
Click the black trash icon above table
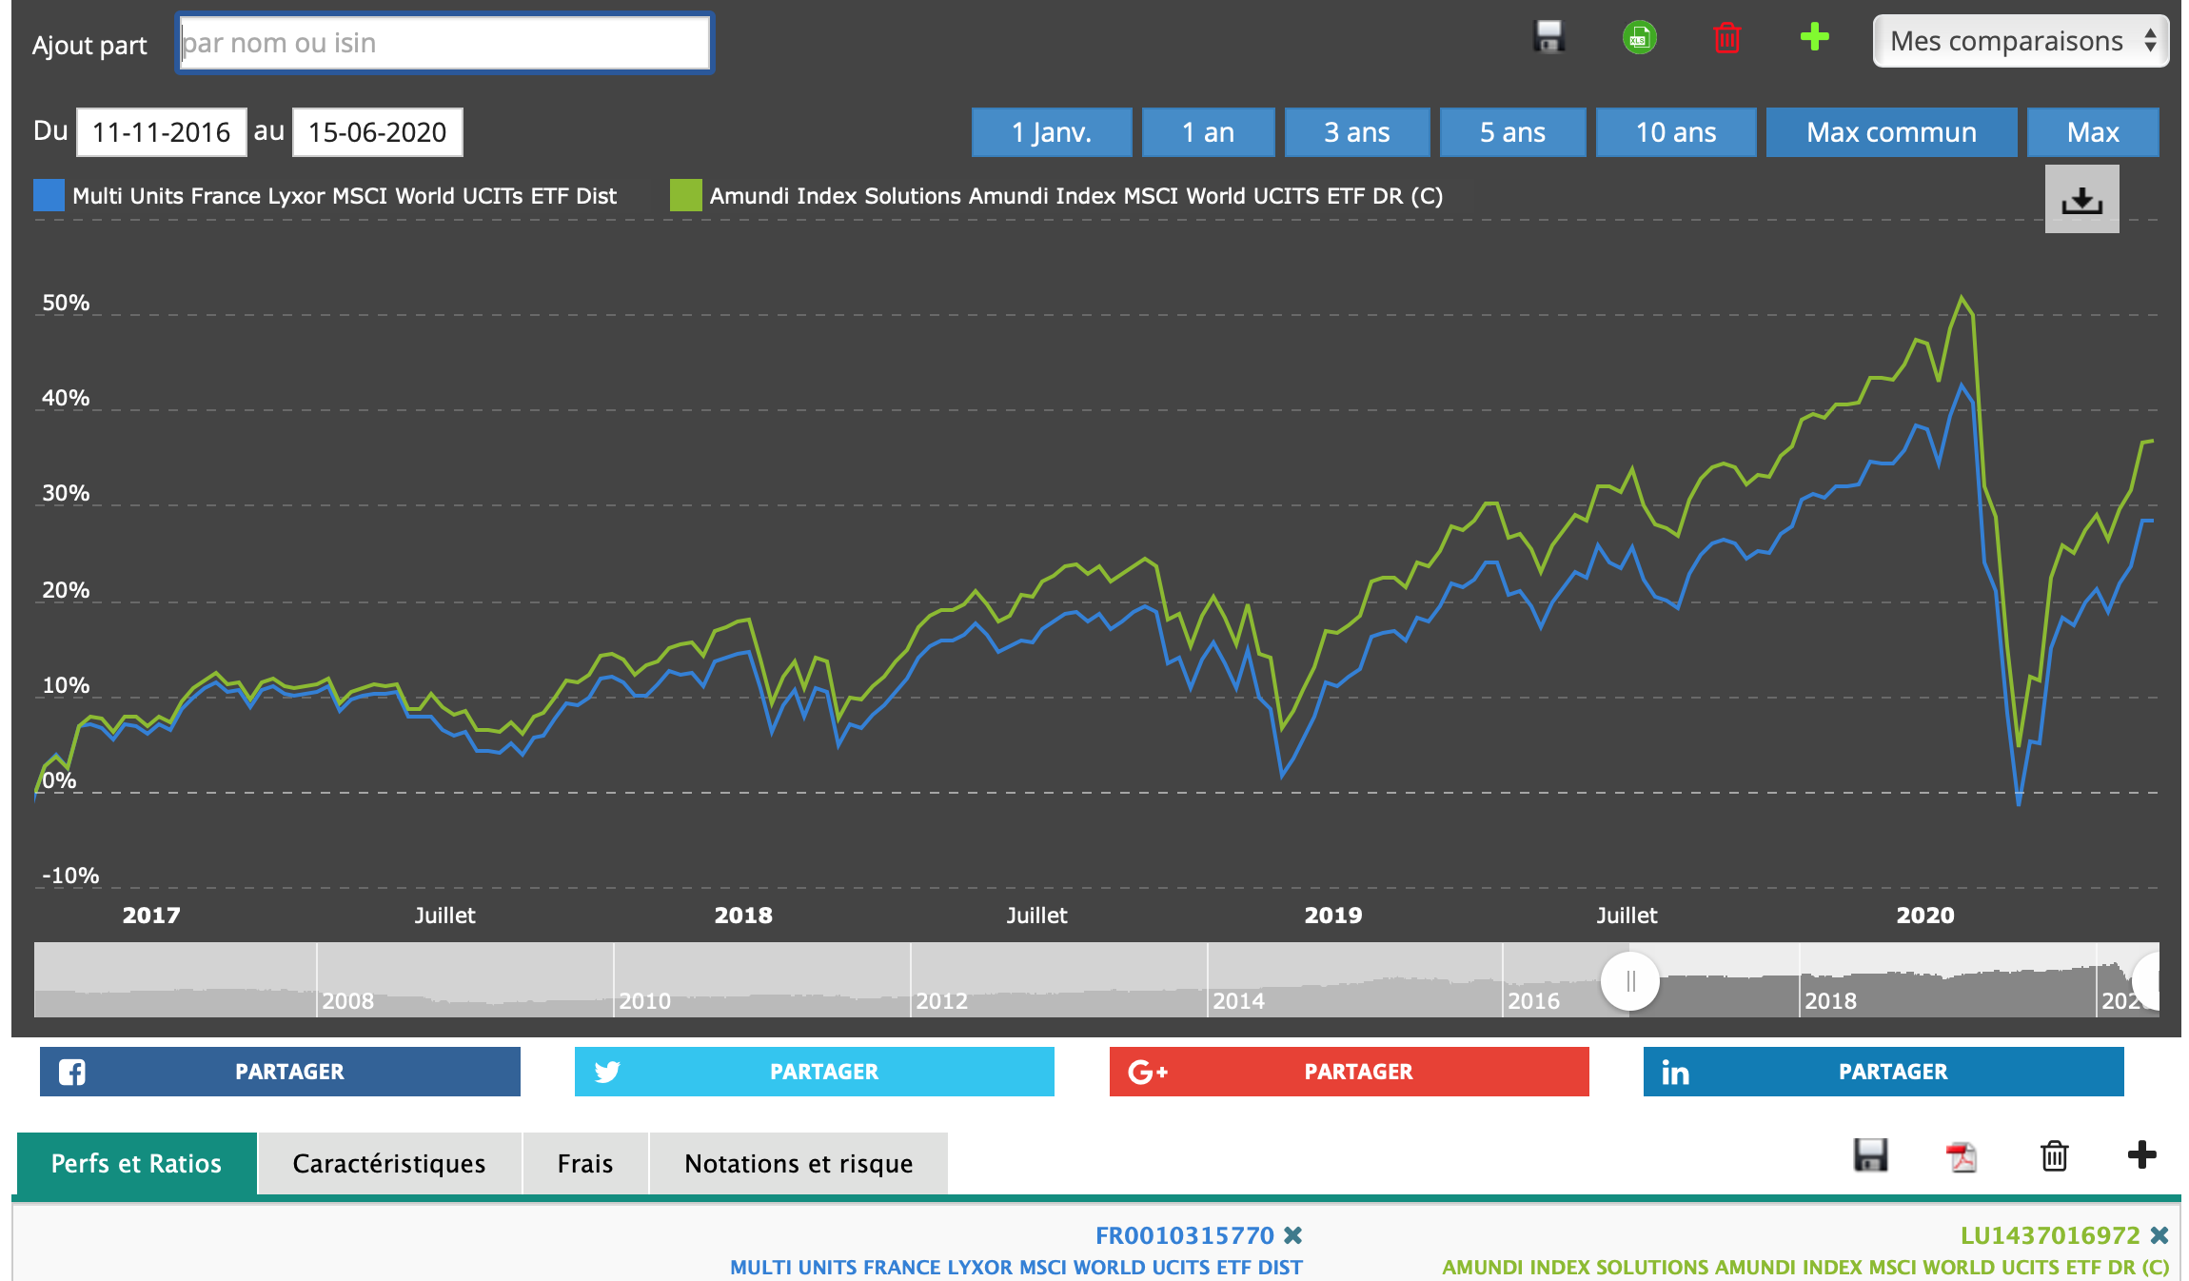click(2054, 1156)
